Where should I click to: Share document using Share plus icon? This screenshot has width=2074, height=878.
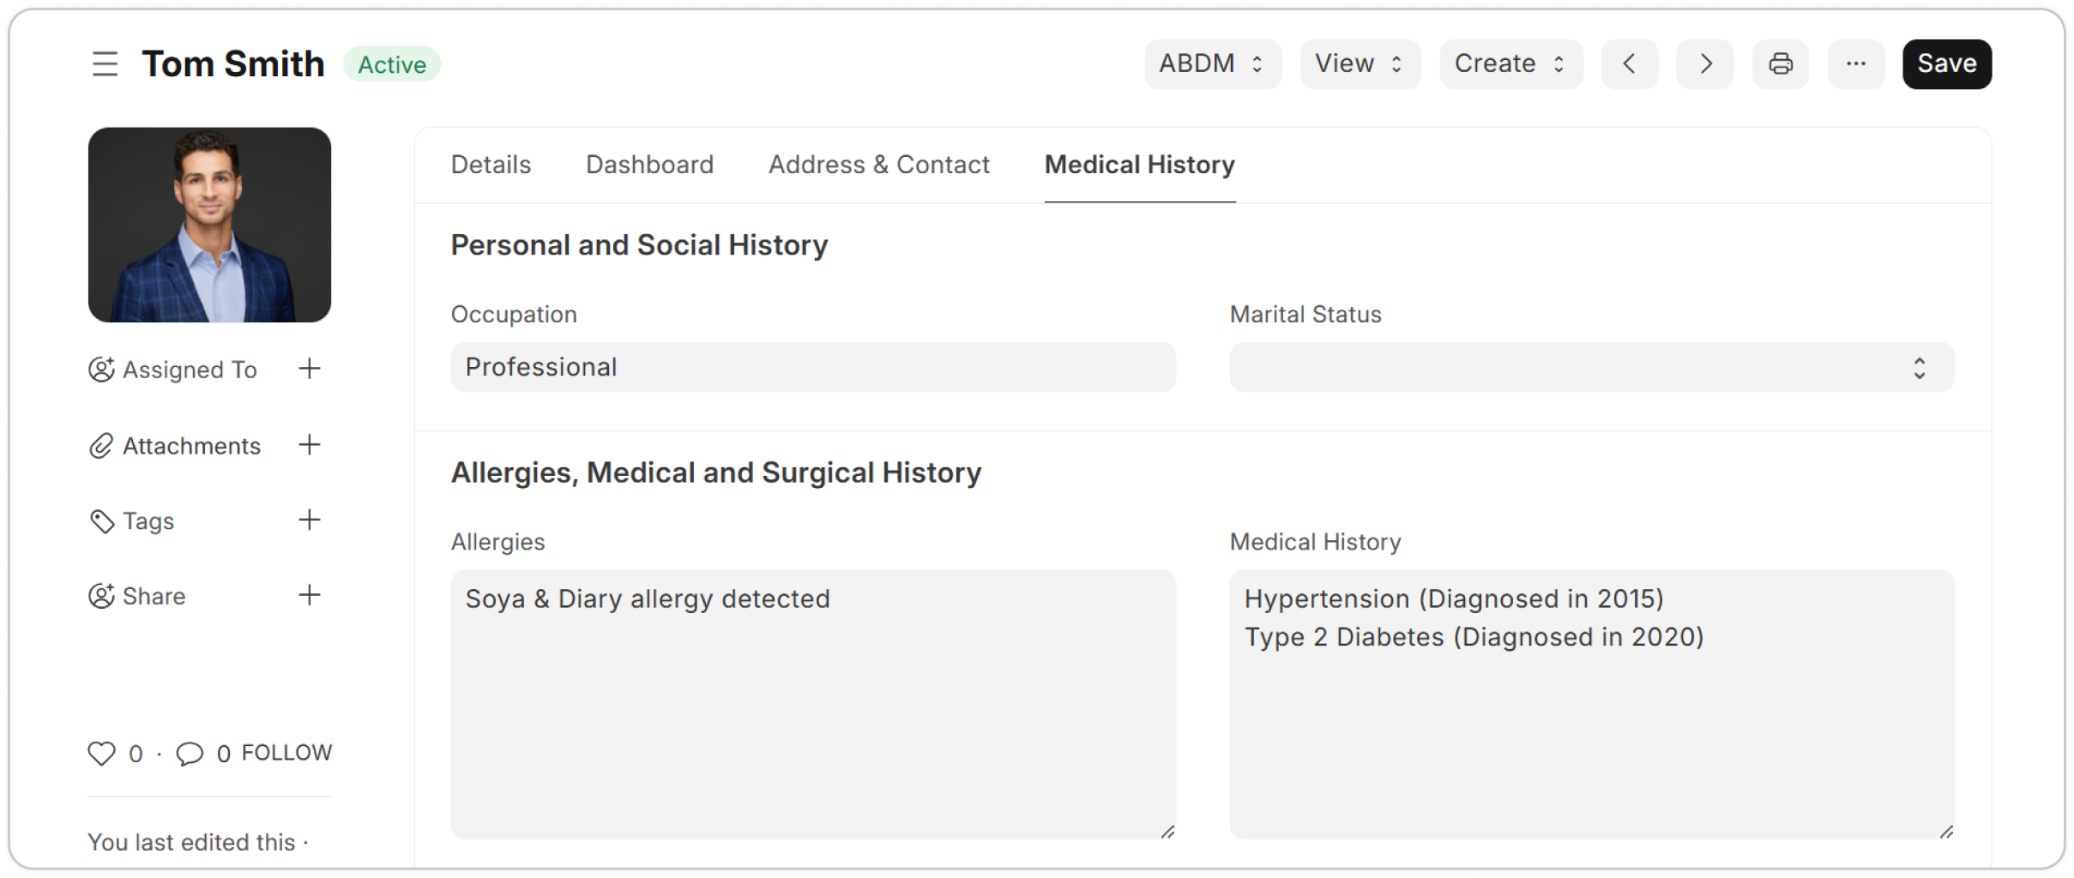point(309,595)
